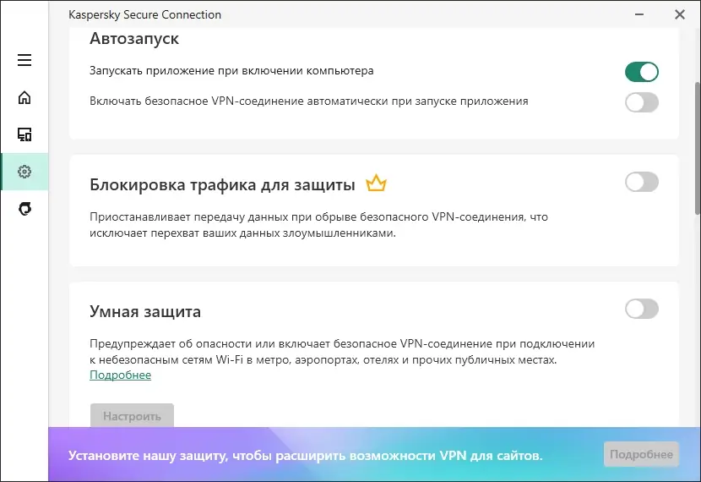Click the 'Приостанавливает передачу данных' description
This screenshot has width=701, height=482.
tap(318, 225)
